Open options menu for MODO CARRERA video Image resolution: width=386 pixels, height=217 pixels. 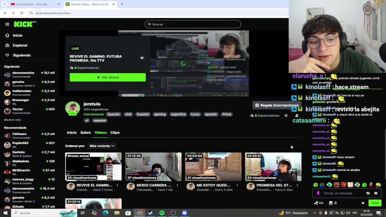click(x=177, y=185)
